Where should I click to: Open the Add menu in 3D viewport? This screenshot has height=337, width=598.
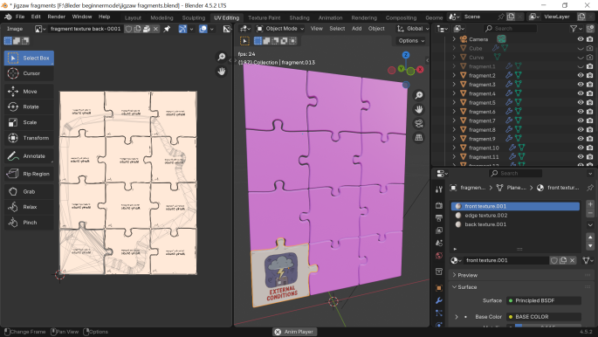click(356, 29)
